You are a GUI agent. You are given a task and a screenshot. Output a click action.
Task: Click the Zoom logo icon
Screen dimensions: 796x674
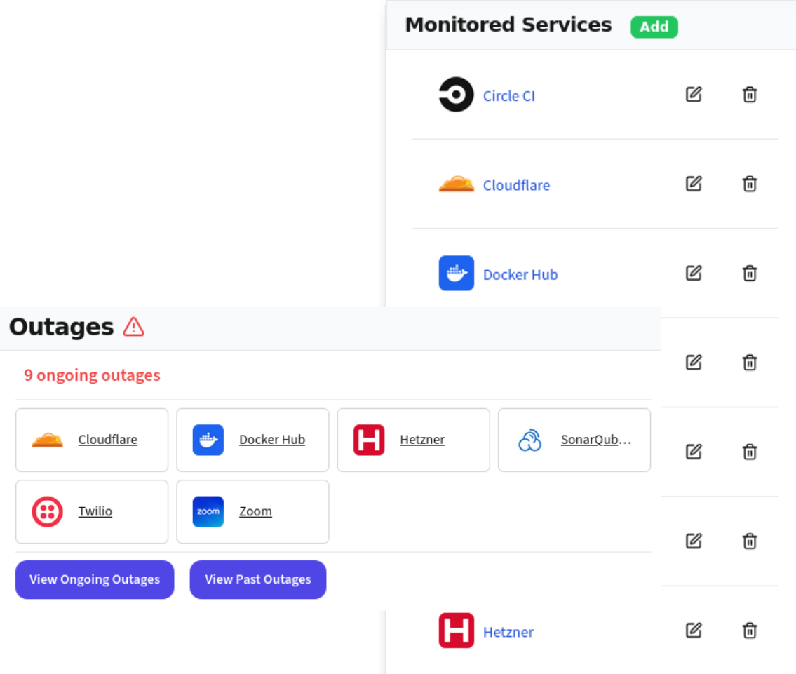[208, 511]
